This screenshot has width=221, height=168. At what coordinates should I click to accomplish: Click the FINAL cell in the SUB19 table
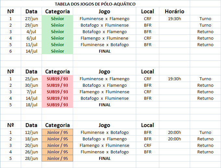(x=104, y=105)
